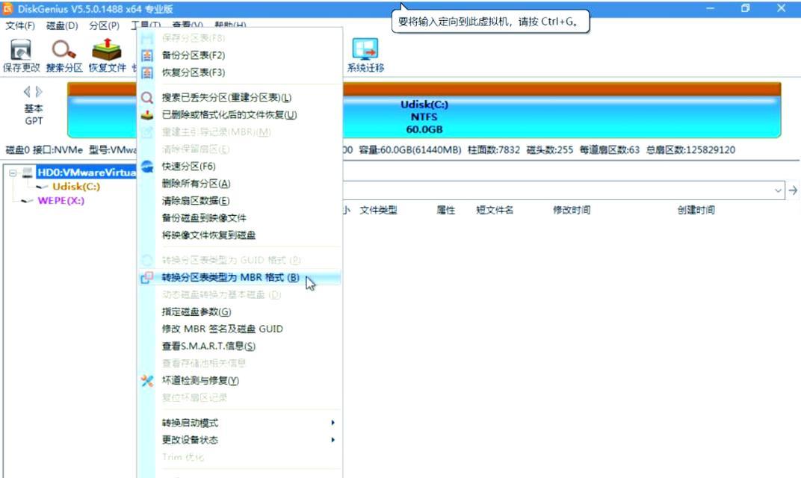Screen dimensions: 801x478
Task: Select HD0:VMwareVirtual disk tree item
Action: [86, 173]
